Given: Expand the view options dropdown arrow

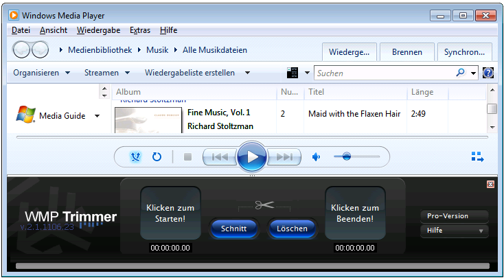Looking at the screenshot, I should click(x=307, y=73).
